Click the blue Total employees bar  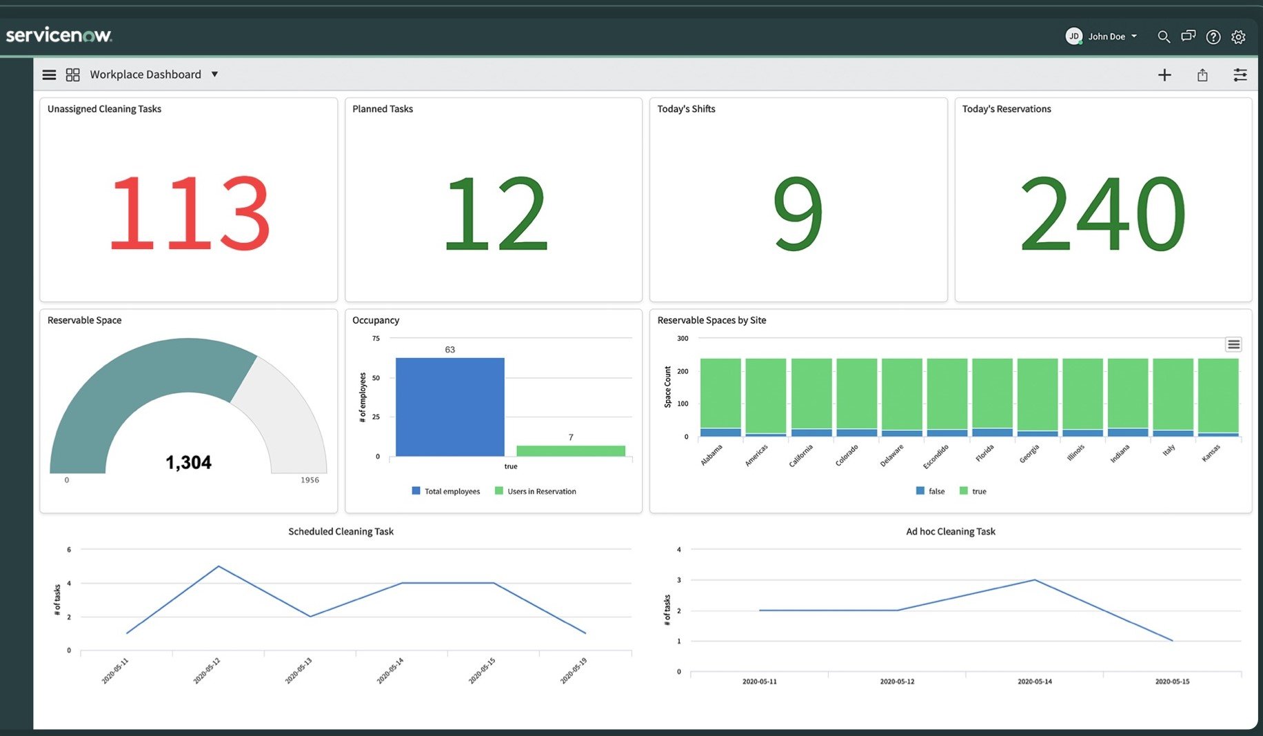point(449,407)
